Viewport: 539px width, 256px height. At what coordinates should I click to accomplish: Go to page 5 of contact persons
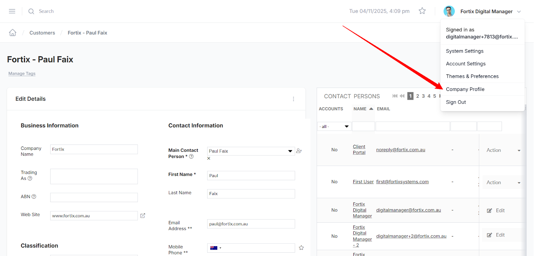pyautogui.click(x=435, y=96)
